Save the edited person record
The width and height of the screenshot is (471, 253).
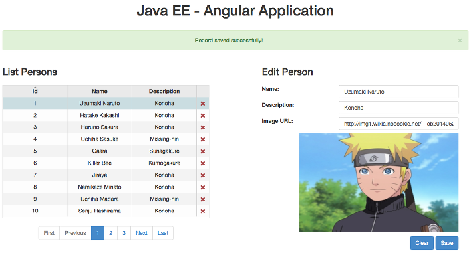pyautogui.click(x=447, y=243)
